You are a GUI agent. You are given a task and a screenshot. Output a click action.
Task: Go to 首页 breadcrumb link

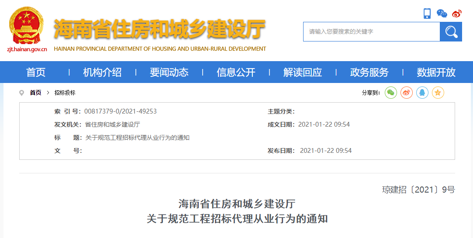[35, 93]
